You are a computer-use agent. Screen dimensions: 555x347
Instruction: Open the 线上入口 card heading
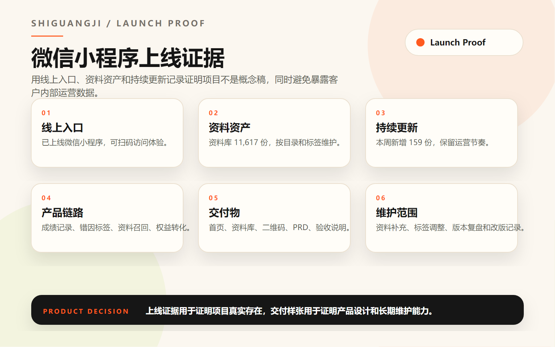62,127
